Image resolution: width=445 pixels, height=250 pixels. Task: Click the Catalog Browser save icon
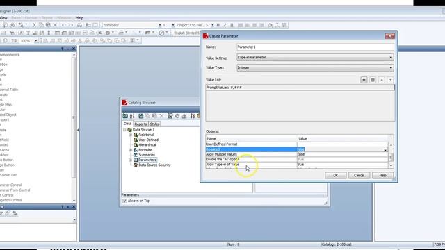click(140, 116)
